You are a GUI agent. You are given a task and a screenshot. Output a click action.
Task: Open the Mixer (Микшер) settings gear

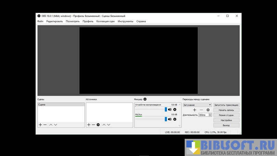145,99
